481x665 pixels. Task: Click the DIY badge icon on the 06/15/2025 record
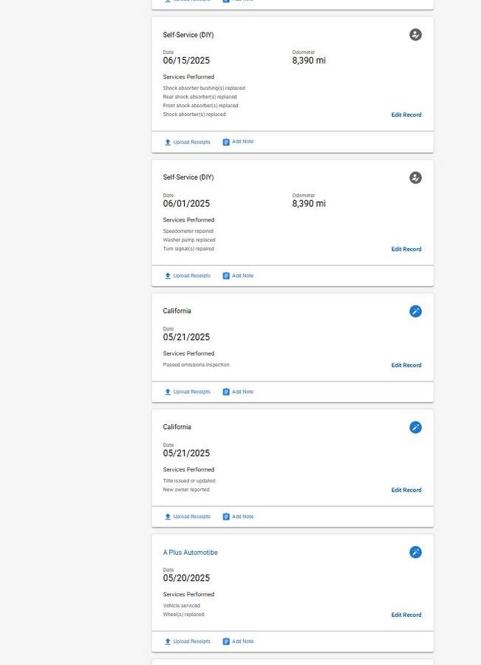coord(415,35)
